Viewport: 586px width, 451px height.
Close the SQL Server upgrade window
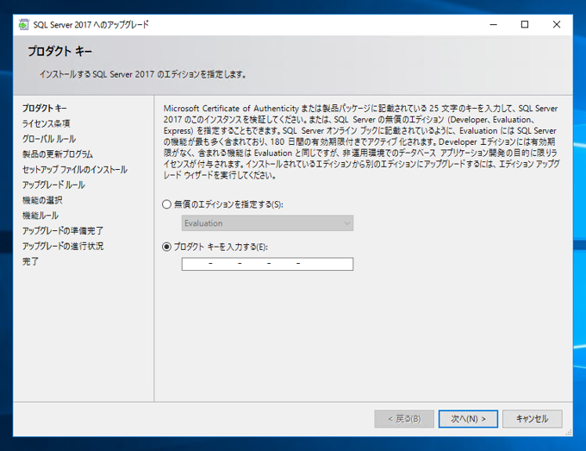click(x=557, y=25)
